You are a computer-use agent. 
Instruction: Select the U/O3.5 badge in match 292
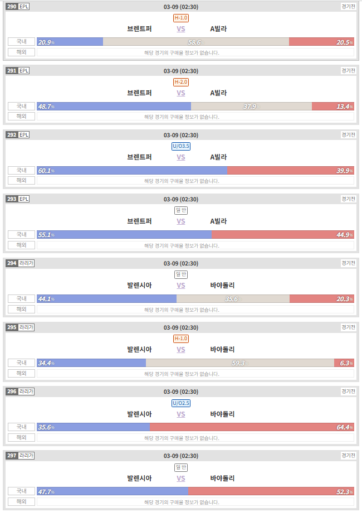(180, 146)
